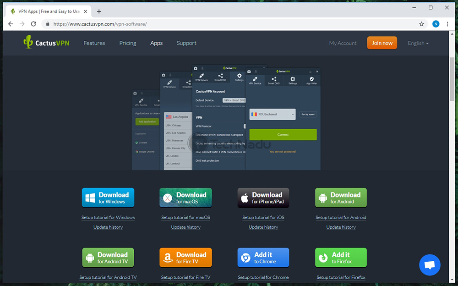Open the Chrome profile avatar icon
458x286 pixels.
point(436,24)
